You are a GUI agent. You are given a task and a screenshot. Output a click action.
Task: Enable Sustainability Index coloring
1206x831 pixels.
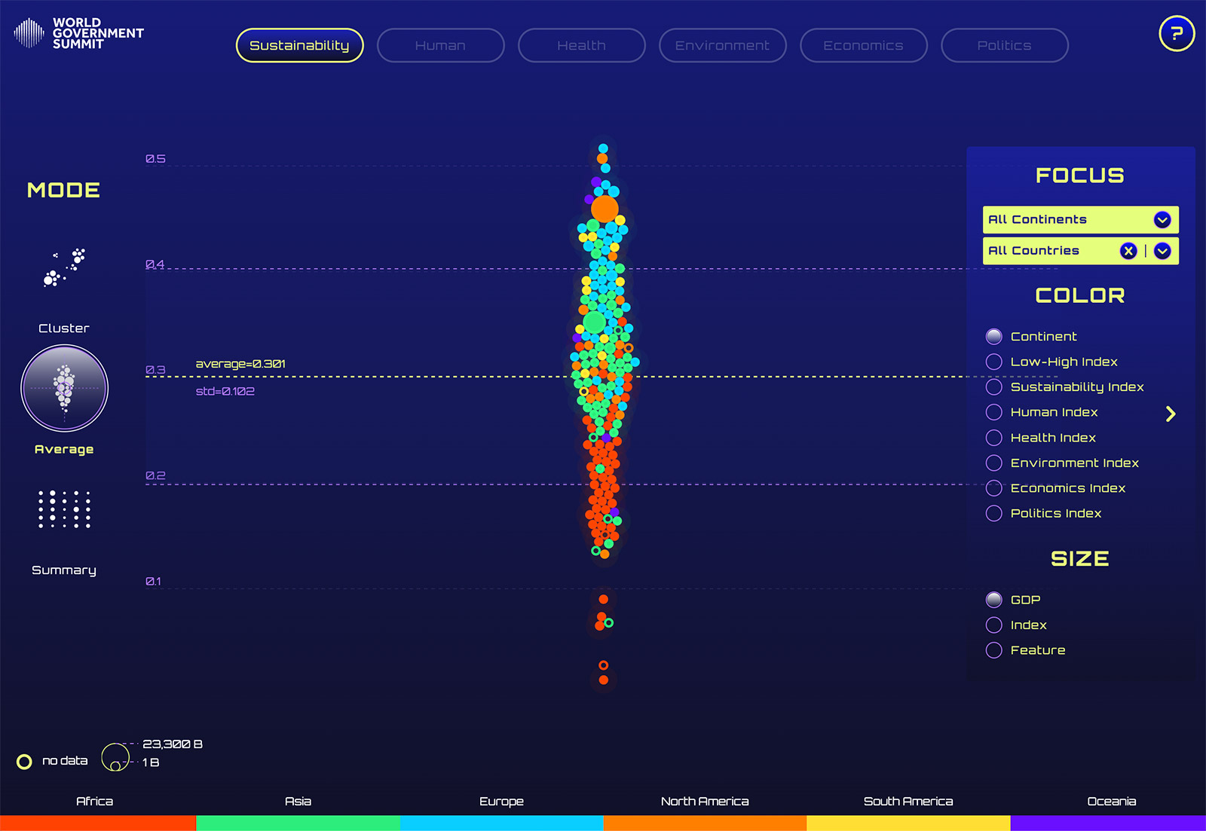(x=993, y=386)
